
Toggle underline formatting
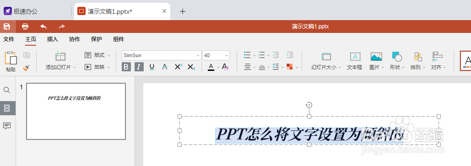click(152, 67)
